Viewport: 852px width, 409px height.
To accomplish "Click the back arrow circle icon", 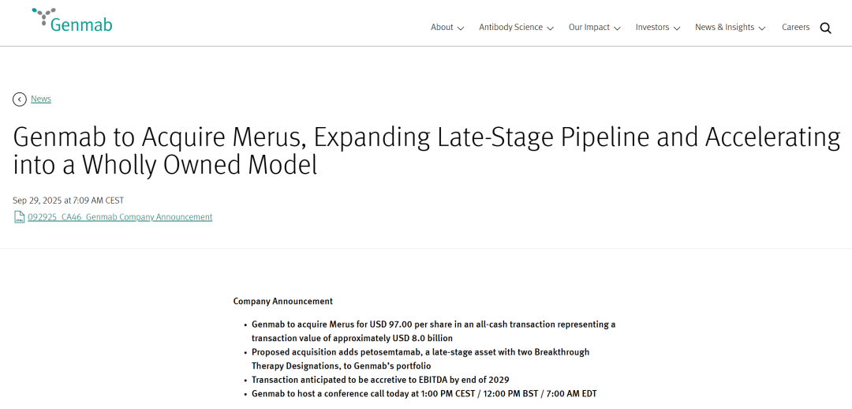I will point(20,99).
